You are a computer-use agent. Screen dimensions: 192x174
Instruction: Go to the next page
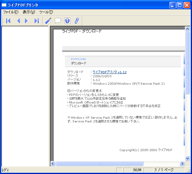click(x=26, y=21)
